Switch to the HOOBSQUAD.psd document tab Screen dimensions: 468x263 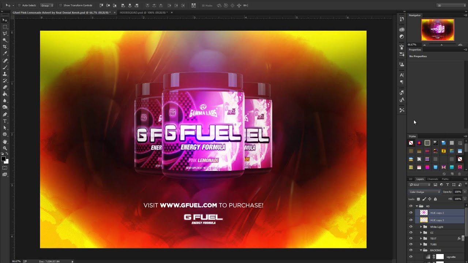pyautogui.click(x=143, y=12)
